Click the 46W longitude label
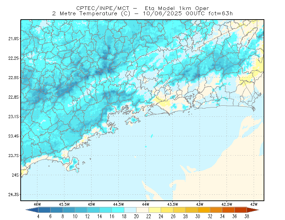Screen dimensions: 285x220 coord(37,204)
